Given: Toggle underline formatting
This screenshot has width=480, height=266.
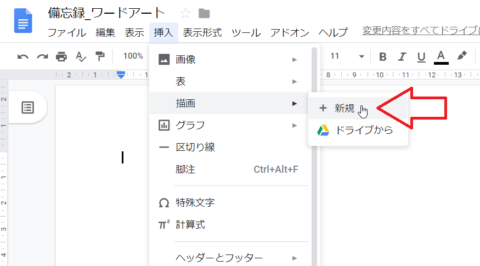Looking at the screenshot, I should click(x=421, y=56).
